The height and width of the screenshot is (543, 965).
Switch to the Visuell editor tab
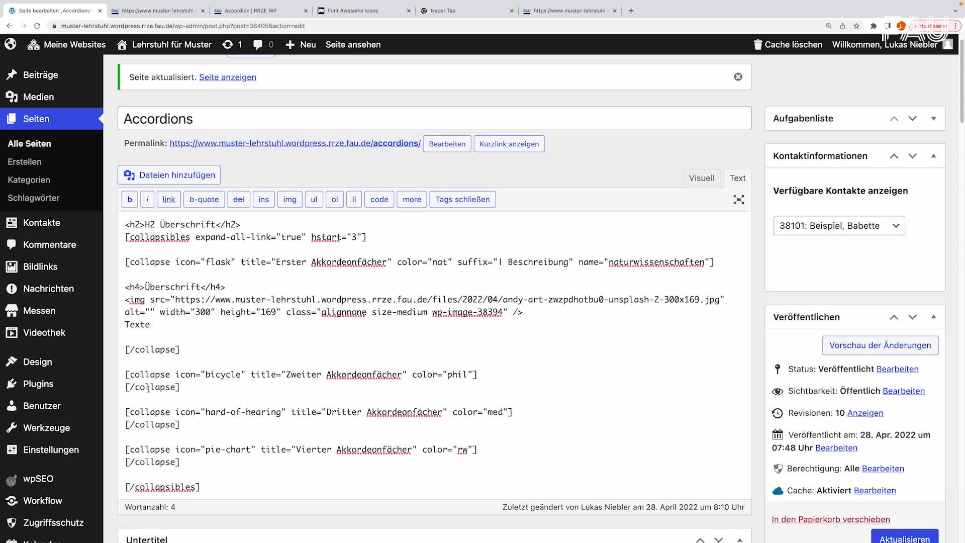701,178
